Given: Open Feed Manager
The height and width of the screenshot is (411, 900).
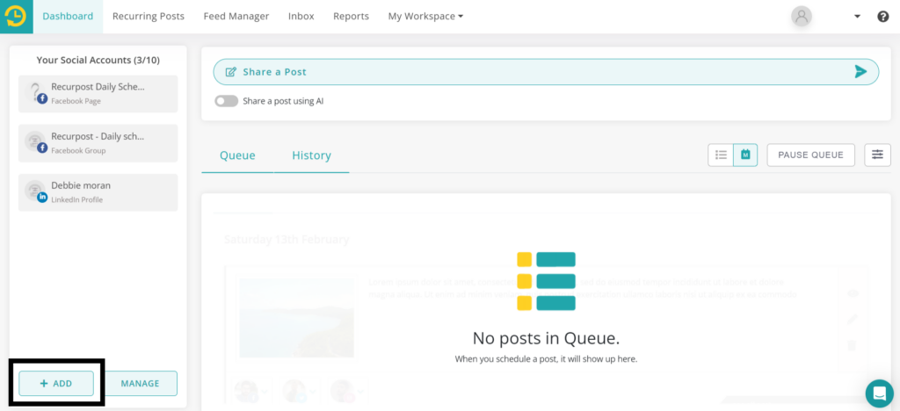Looking at the screenshot, I should click(x=236, y=17).
